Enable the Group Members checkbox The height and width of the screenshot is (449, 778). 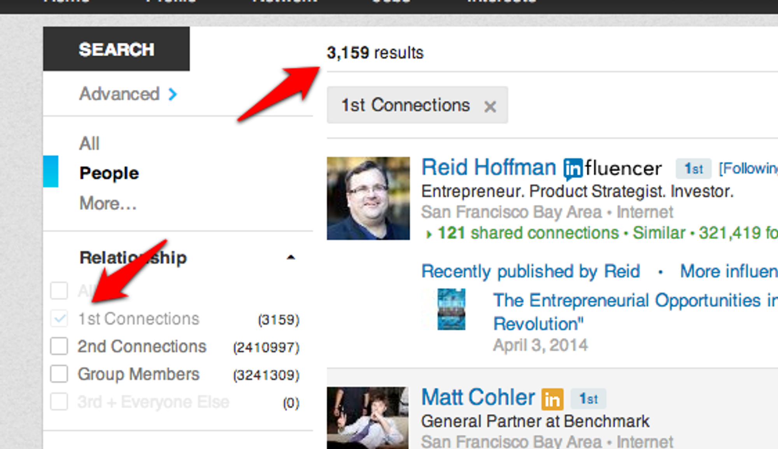59,374
